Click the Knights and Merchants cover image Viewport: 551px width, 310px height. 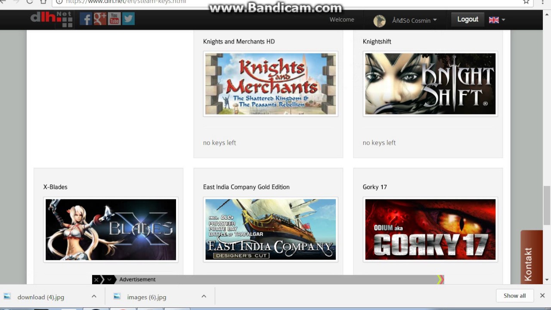(270, 84)
